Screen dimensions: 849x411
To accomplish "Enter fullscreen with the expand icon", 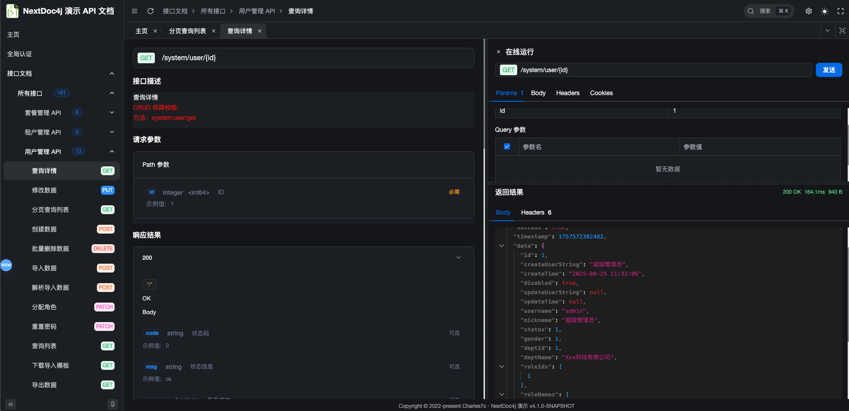I will pyautogui.click(x=841, y=11).
